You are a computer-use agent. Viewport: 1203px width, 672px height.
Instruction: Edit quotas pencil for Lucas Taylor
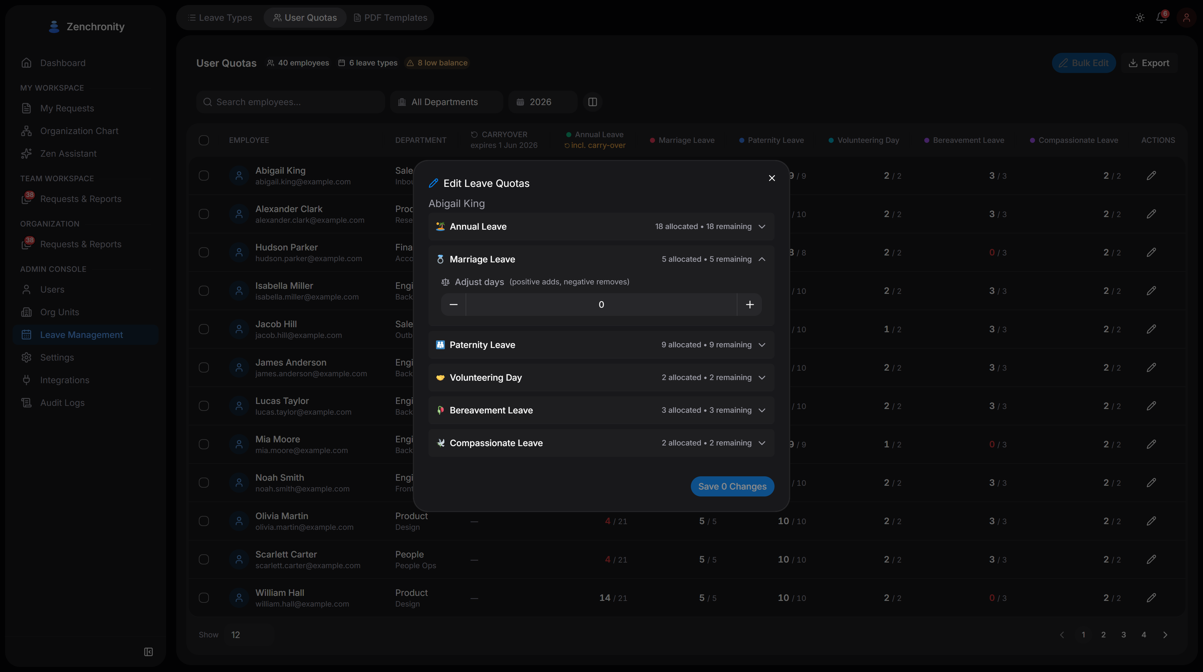pos(1151,406)
